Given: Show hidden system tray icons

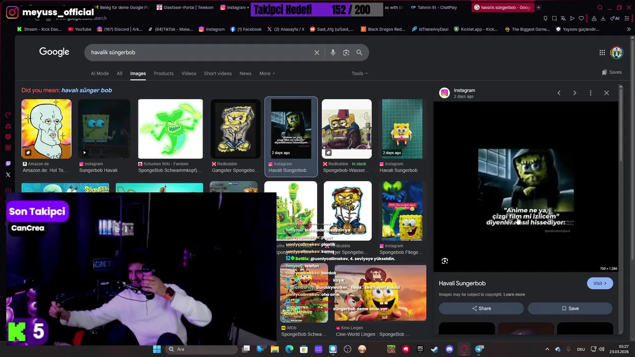Looking at the screenshot, I should [547, 349].
